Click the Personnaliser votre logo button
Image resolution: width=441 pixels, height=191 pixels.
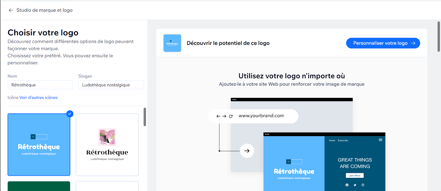[383, 43]
